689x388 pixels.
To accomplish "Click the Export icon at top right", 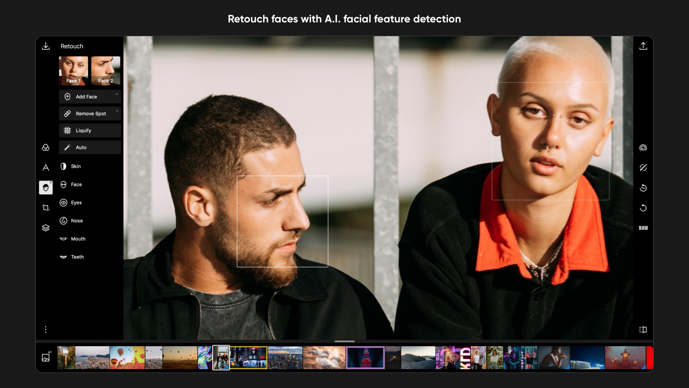I will [x=643, y=45].
